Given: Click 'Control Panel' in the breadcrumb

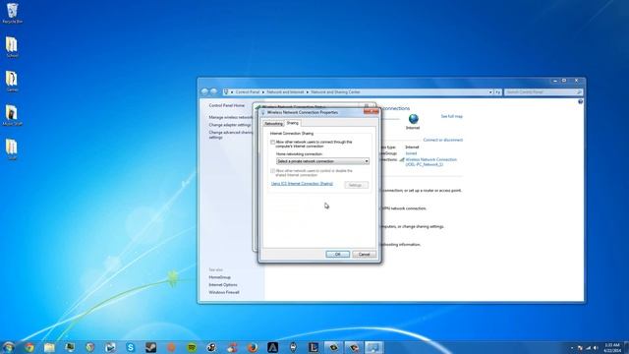Looking at the screenshot, I should [x=248, y=91].
